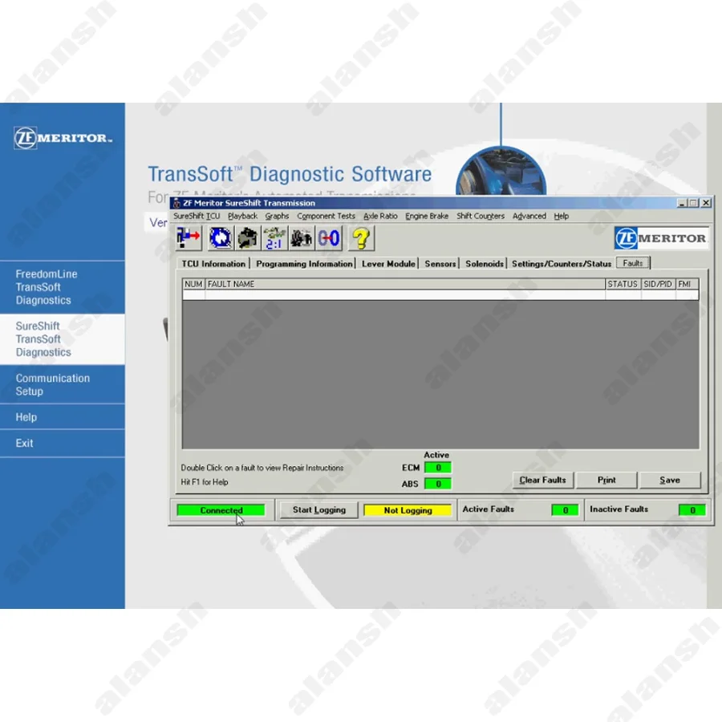Switch to the TCU Information tab
The image size is (722, 722).
213,264
